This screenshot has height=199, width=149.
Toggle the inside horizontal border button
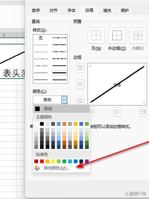pos(80,84)
